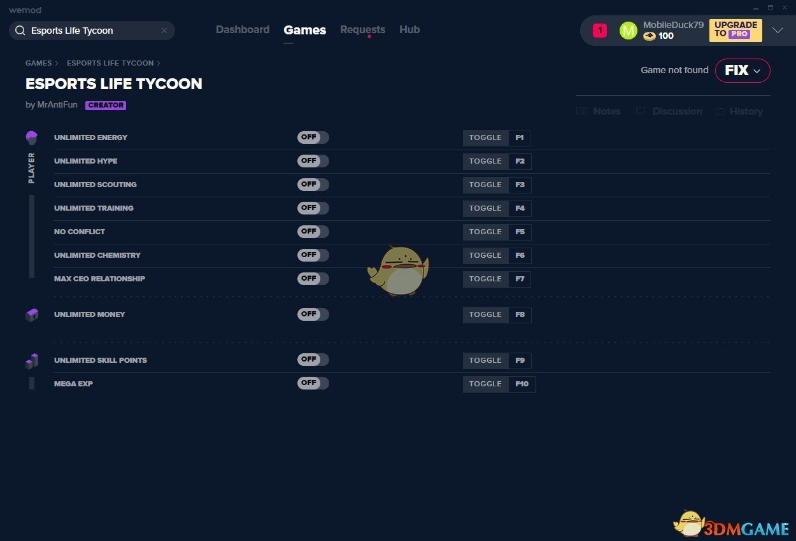Turn on the Unlimited Money toggle
The image size is (796, 541).
coord(313,314)
